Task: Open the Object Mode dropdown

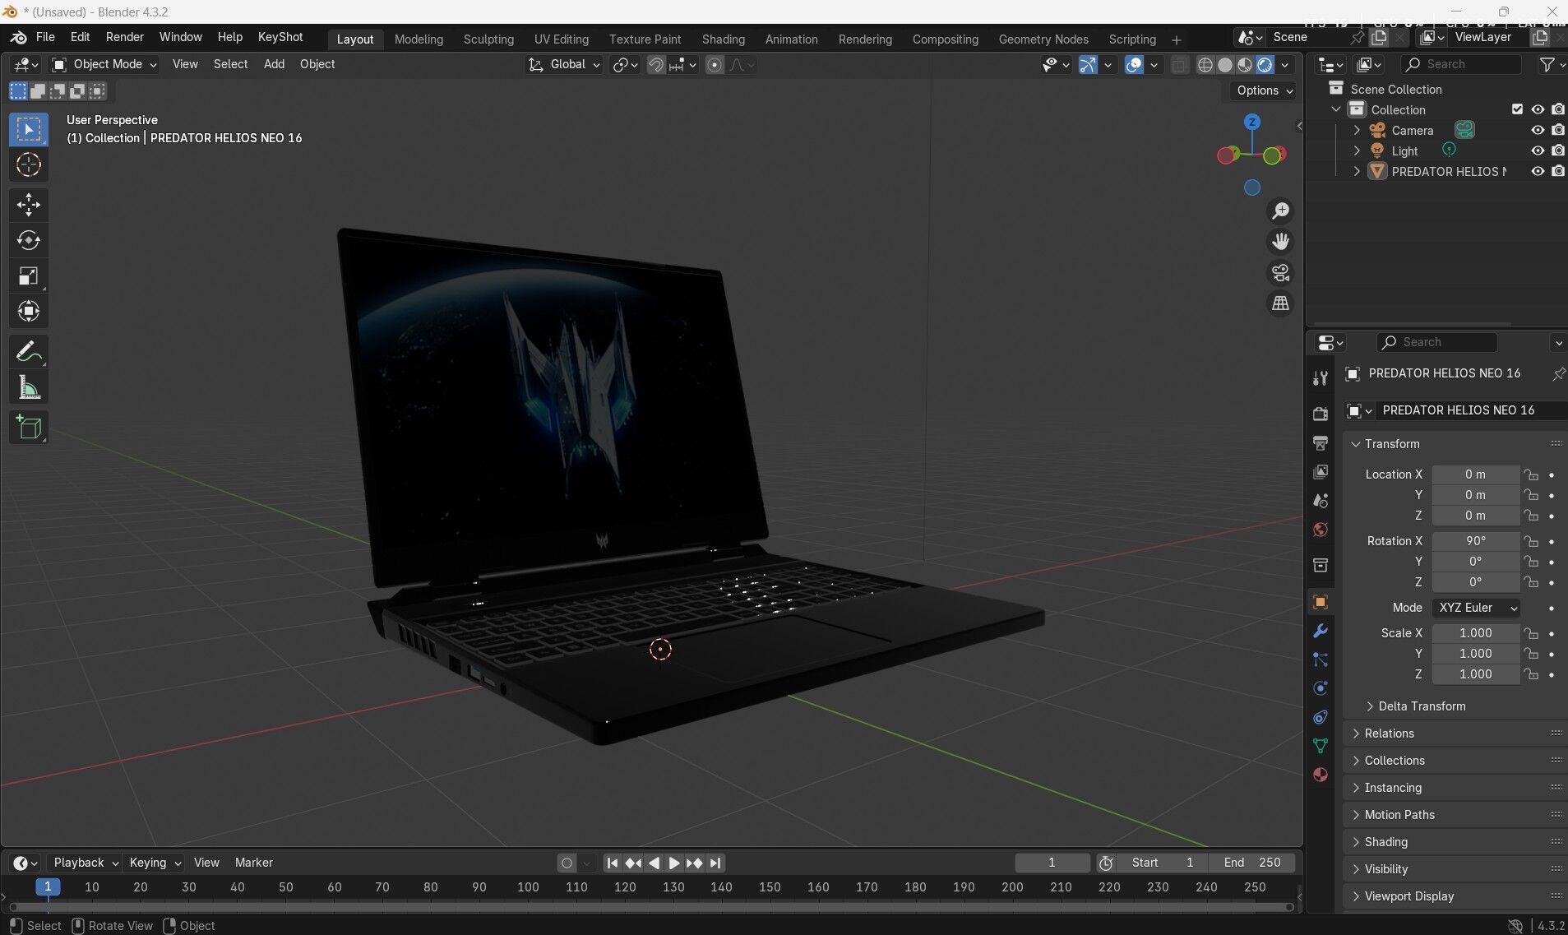Action: pyautogui.click(x=104, y=64)
